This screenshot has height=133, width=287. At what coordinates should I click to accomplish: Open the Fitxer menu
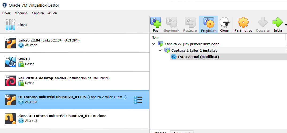pos(6,13)
